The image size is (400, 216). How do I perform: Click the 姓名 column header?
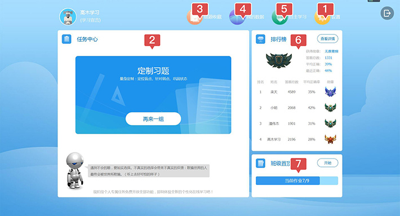pyautogui.click(x=274, y=82)
